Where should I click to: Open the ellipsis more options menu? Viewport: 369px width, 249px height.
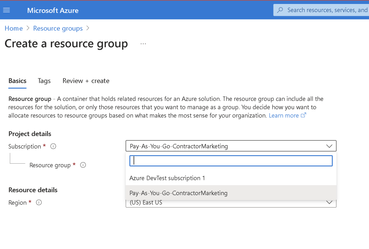143,44
